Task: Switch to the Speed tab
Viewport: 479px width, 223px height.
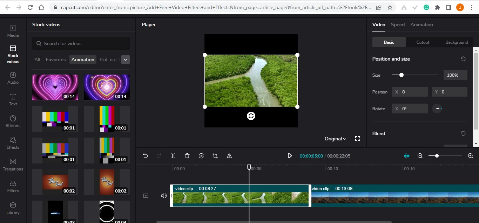Action: 398,25
